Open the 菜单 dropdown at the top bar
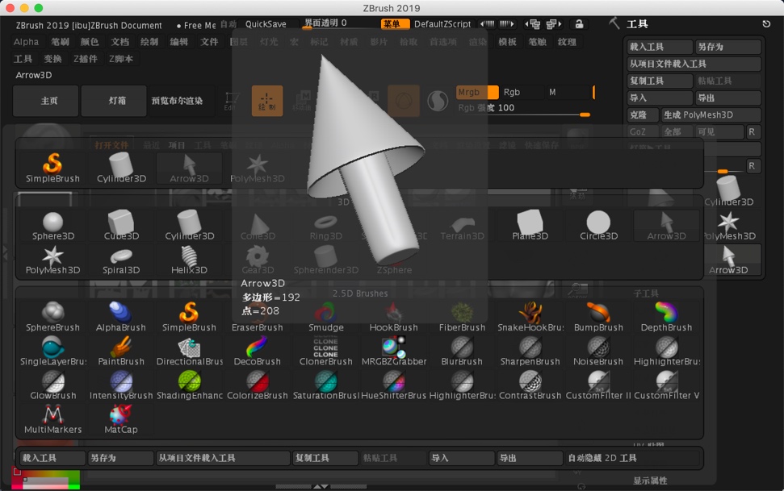Screen dimensions: 784x491 [x=395, y=24]
